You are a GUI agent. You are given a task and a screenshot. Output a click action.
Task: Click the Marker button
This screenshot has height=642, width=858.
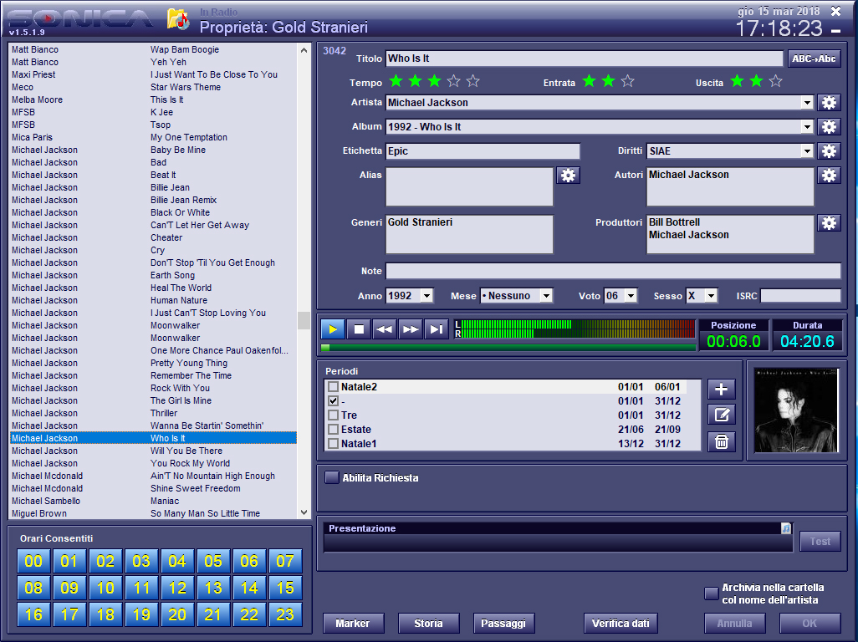353,624
